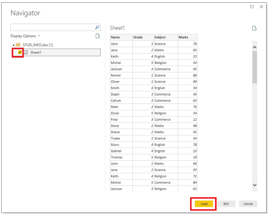Click the Marks column header

click(x=188, y=37)
